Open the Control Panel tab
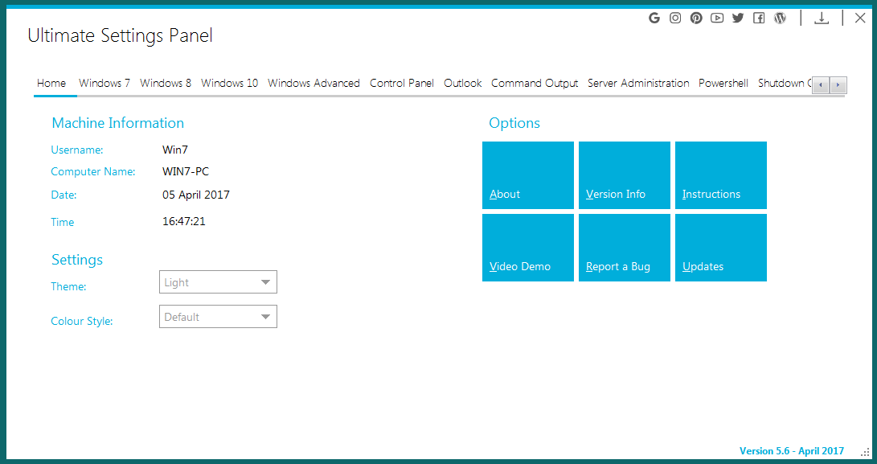 point(401,83)
